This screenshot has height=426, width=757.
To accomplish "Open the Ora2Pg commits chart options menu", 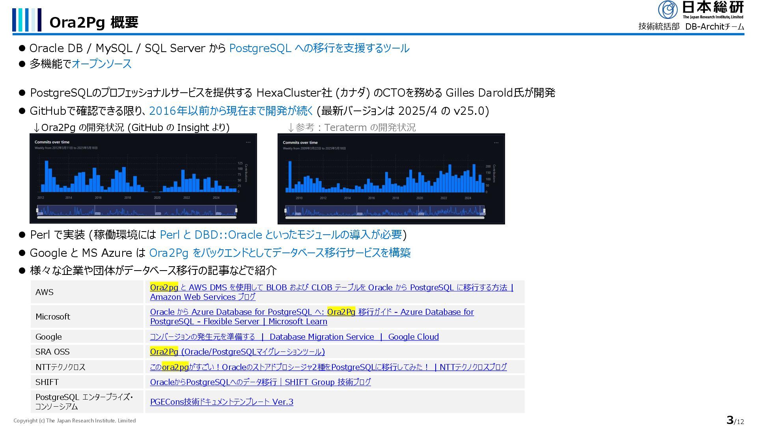I will [x=248, y=142].
